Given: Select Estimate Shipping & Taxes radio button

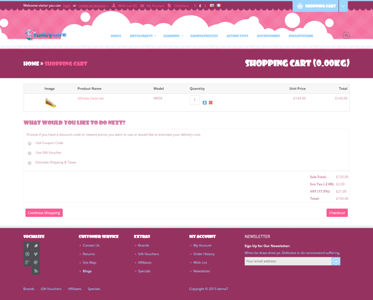Looking at the screenshot, I should pyautogui.click(x=29, y=163).
